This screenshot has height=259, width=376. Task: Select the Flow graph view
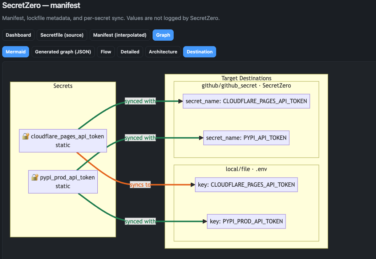pos(105,52)
